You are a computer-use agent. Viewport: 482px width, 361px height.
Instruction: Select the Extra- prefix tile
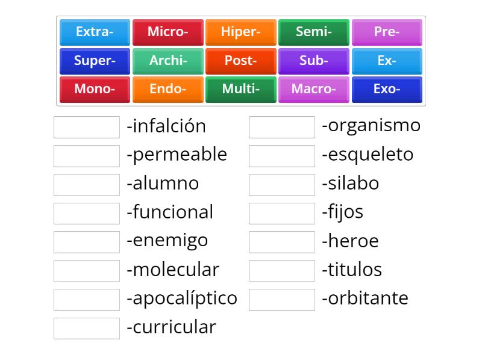point(95,32)
